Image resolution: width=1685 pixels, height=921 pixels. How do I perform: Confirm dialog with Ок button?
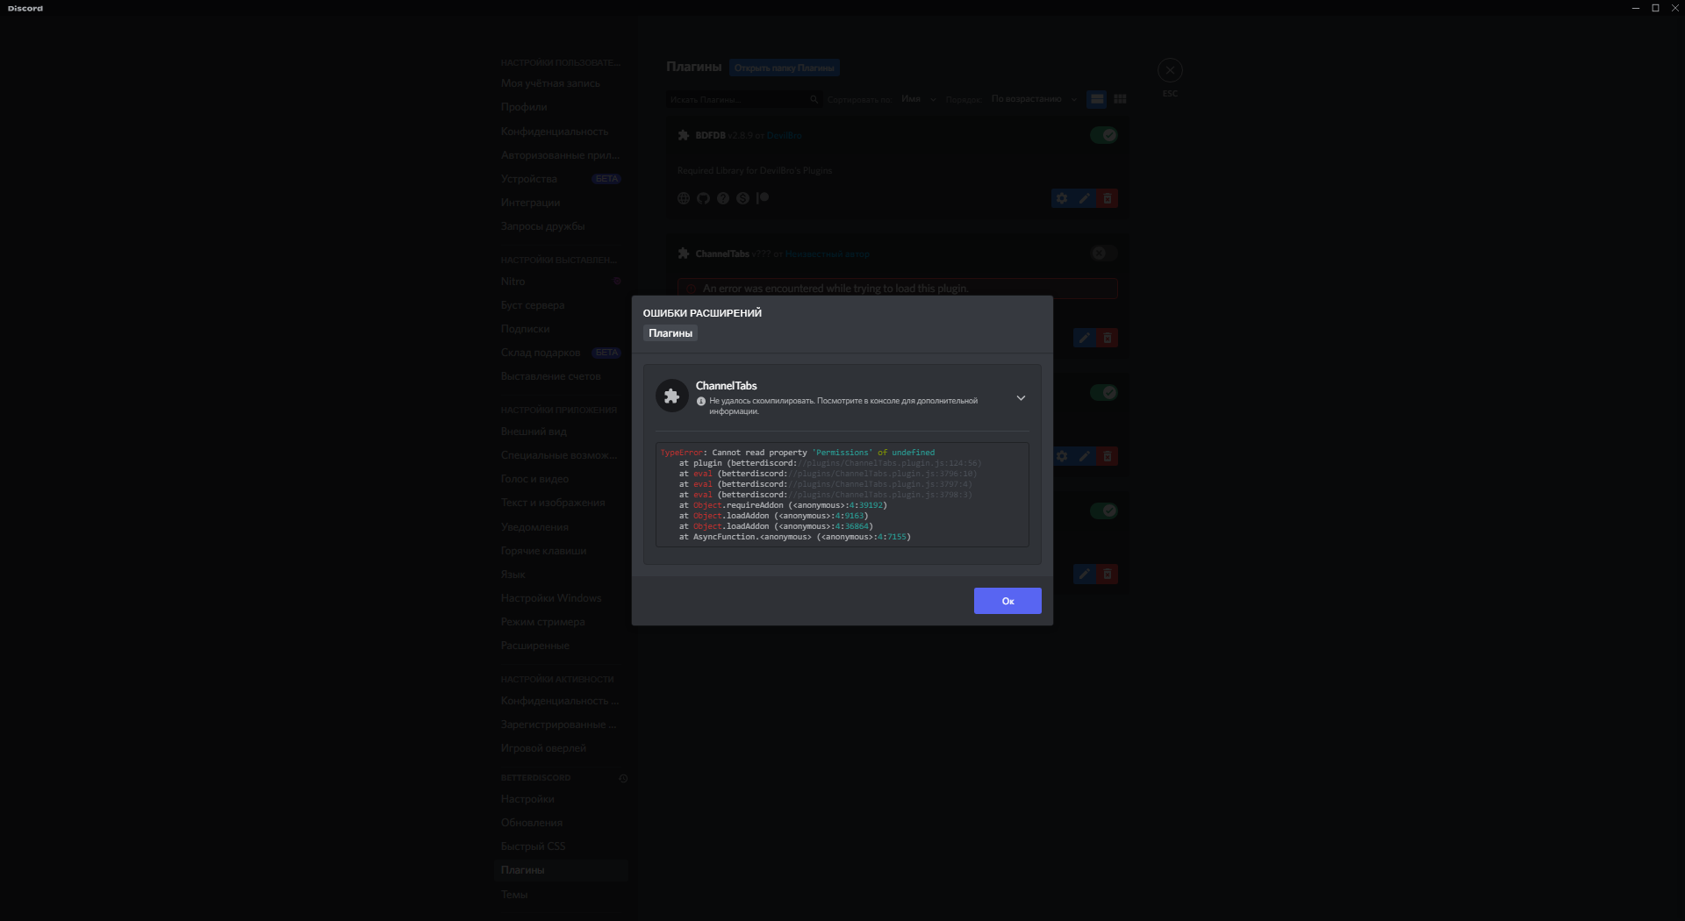pyautogui.click(x=1007, y=601)
